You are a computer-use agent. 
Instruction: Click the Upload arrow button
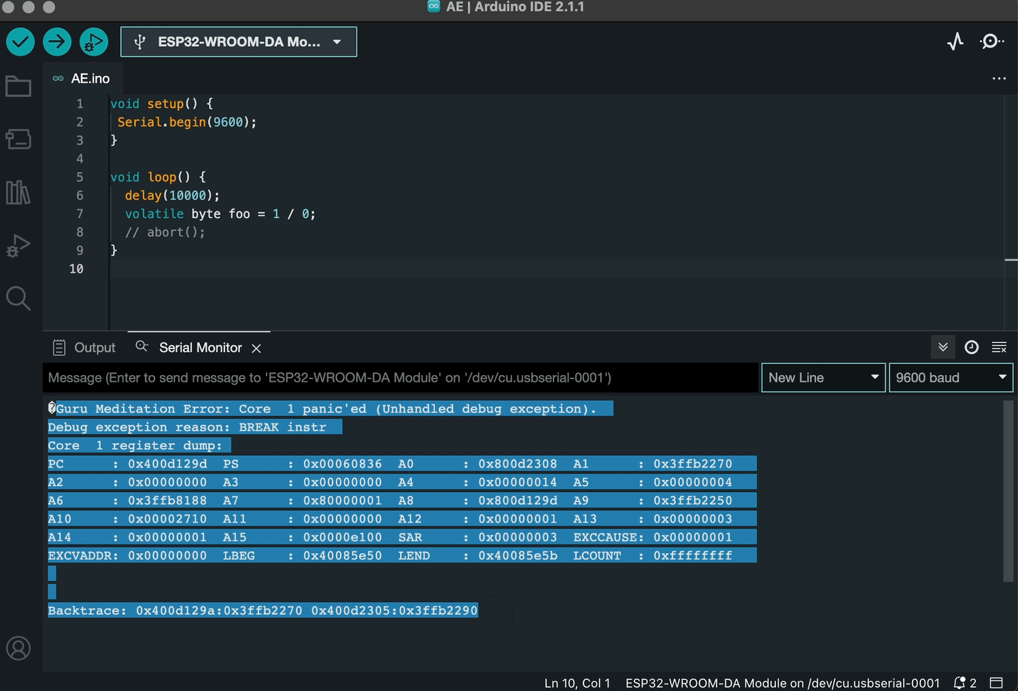pyautogui.click(x=57, y=42)
